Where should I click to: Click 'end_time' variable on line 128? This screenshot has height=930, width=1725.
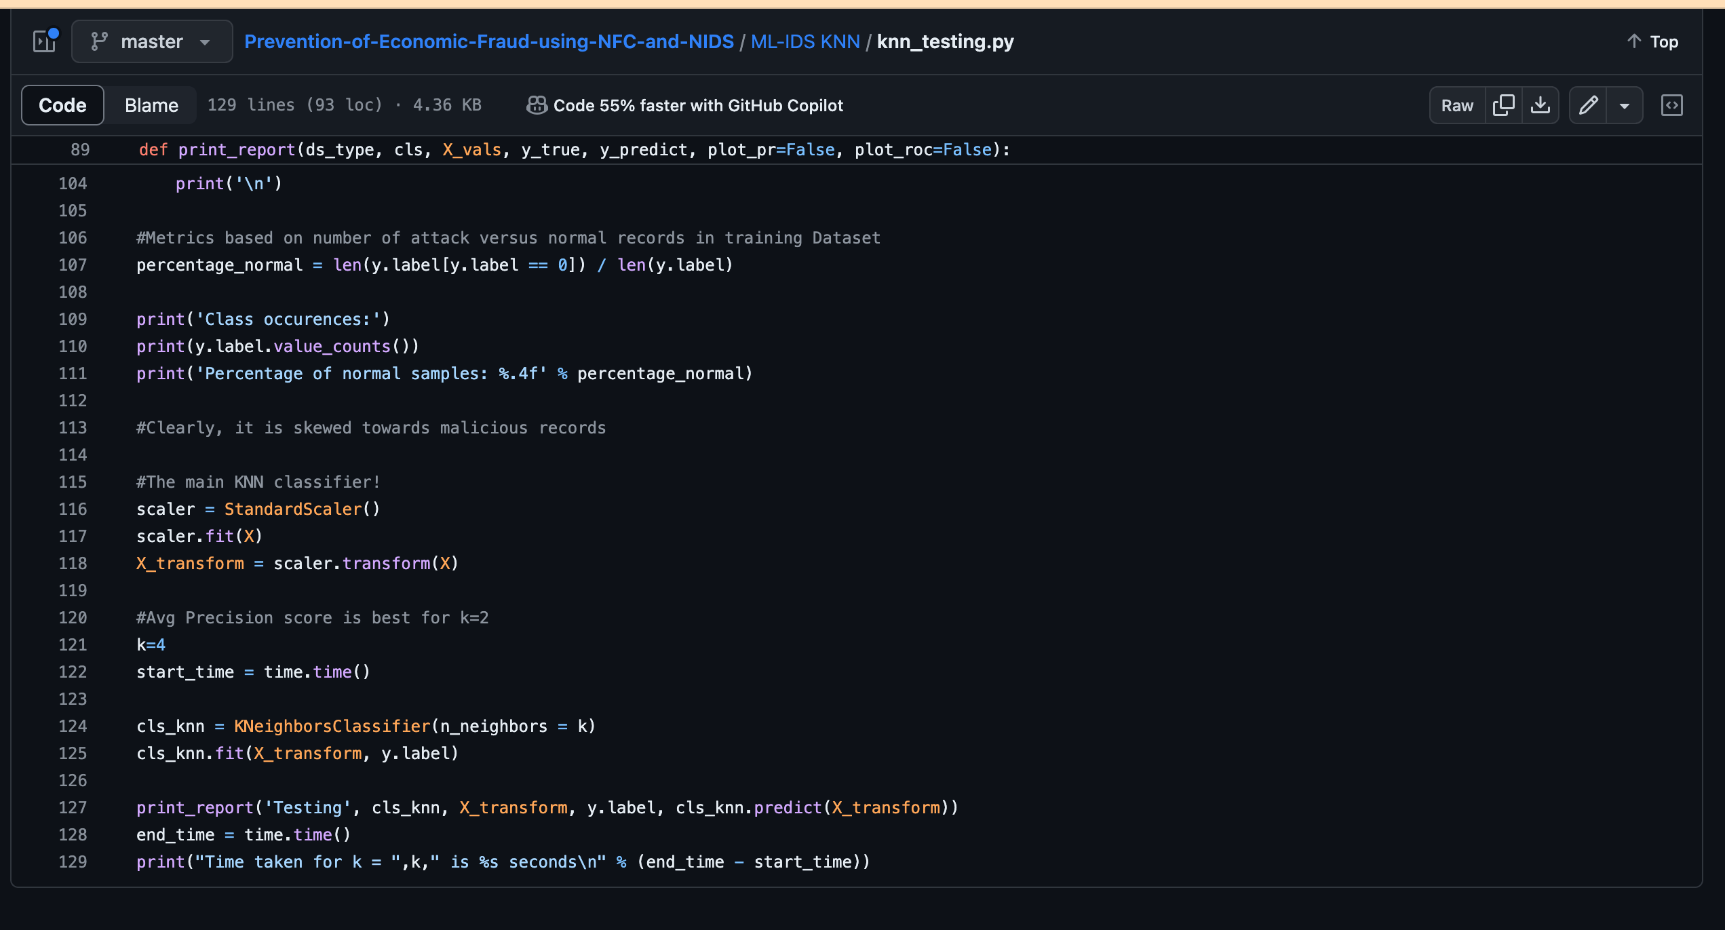tap(176, 834)
